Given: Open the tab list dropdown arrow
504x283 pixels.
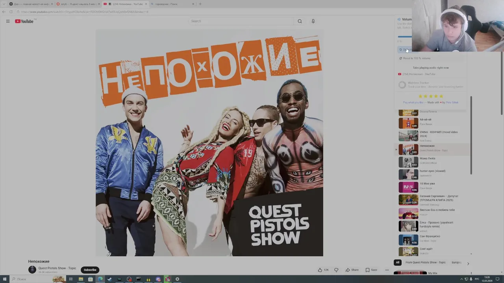Looking at the screenshot, I should 4,4.
